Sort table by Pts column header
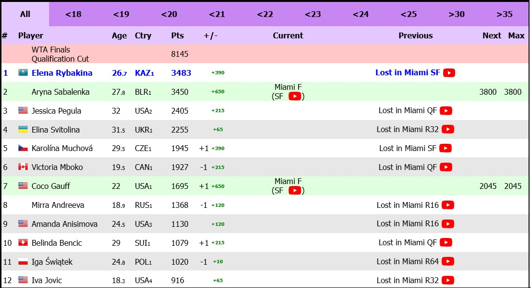 [x=177, y=35]
